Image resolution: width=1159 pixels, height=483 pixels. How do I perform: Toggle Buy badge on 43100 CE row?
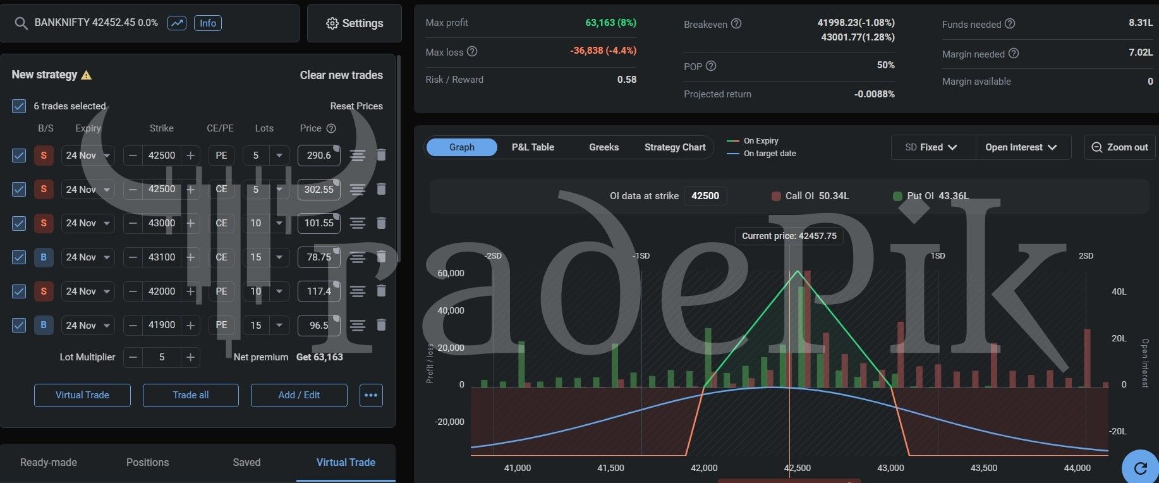pyautogui.click(x=44, y=257)
